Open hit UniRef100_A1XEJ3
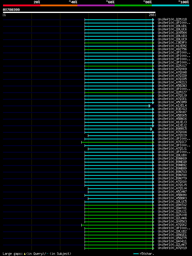192x256 pixels. (172, 122)
